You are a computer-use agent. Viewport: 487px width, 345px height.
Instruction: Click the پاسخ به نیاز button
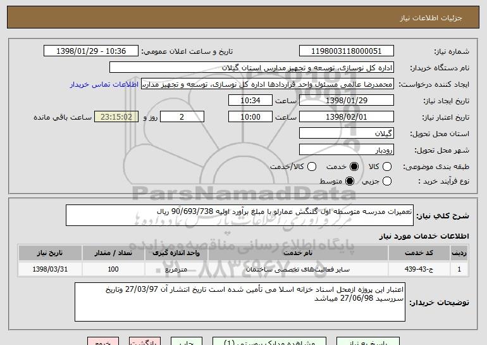point(368,341)
